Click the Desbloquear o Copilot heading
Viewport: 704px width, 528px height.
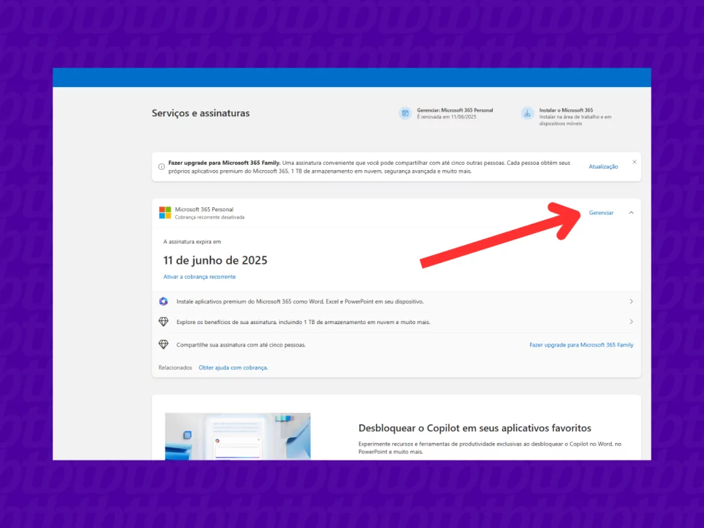(x=475, y=428)
